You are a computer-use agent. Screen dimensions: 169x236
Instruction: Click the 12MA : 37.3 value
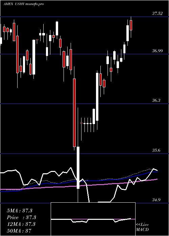pyautogui.click(x=21, y=224)
